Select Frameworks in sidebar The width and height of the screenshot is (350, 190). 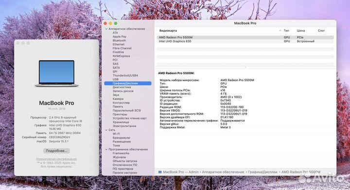[121, 154]
